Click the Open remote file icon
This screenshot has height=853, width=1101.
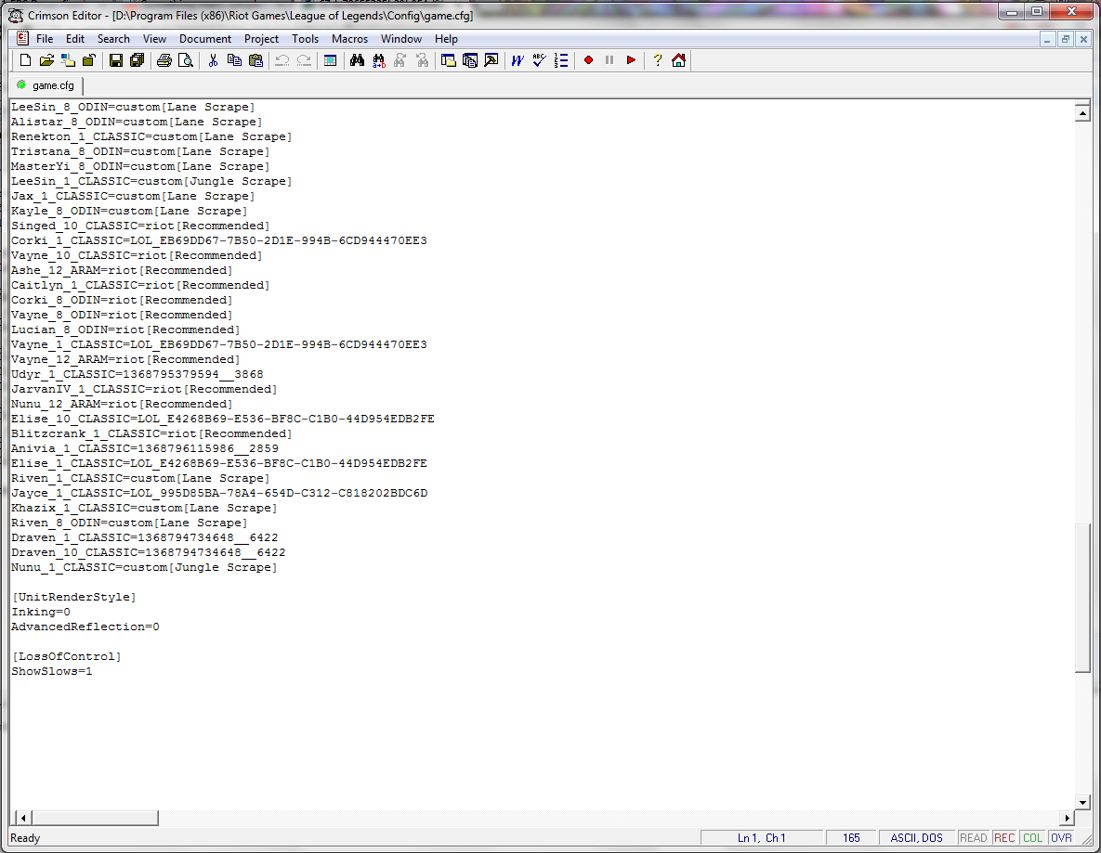coord(68,60)
